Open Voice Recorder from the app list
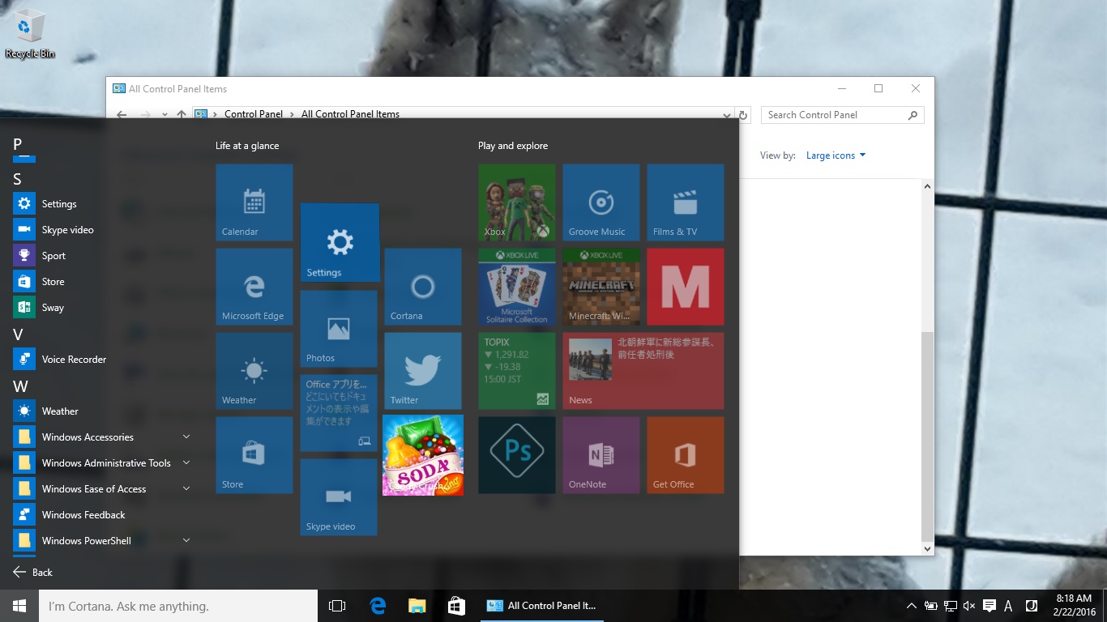 [x=102, y=360]
